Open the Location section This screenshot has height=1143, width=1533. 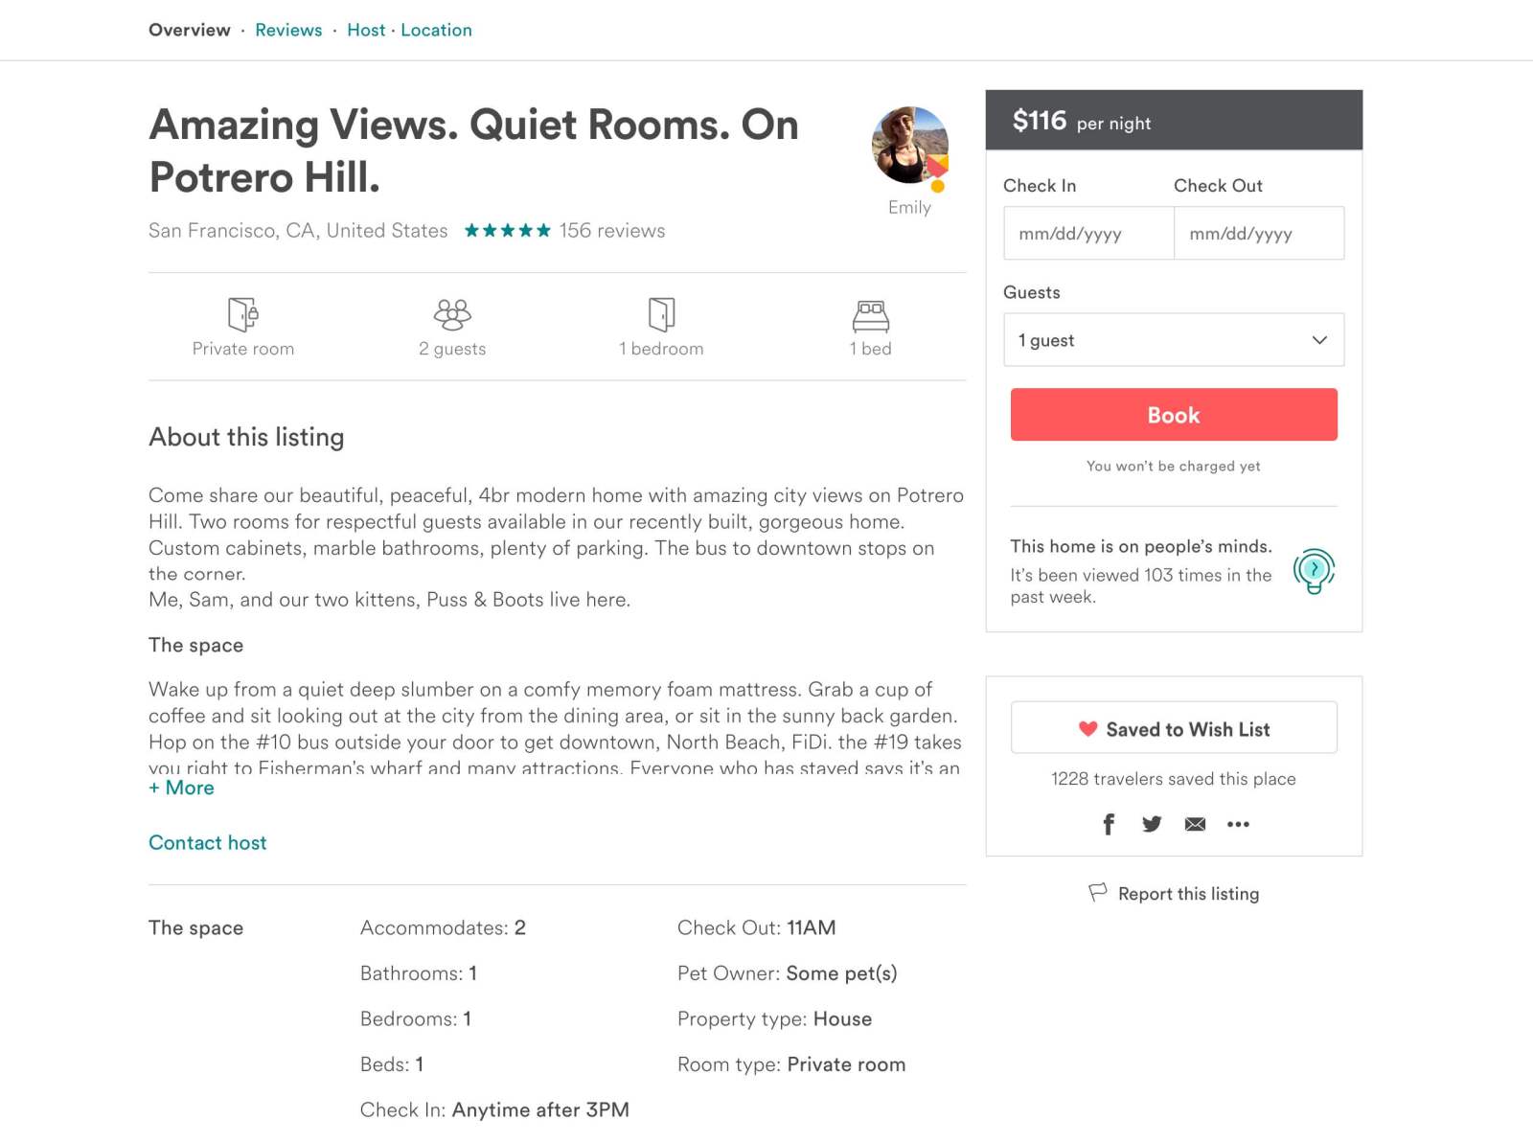tap(436, 30)
